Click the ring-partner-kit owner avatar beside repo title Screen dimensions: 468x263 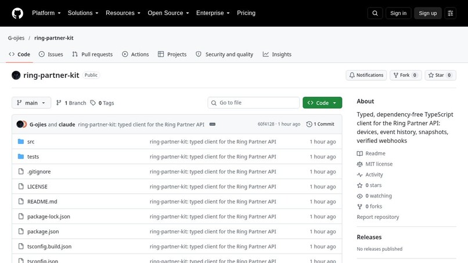(16, 75)
